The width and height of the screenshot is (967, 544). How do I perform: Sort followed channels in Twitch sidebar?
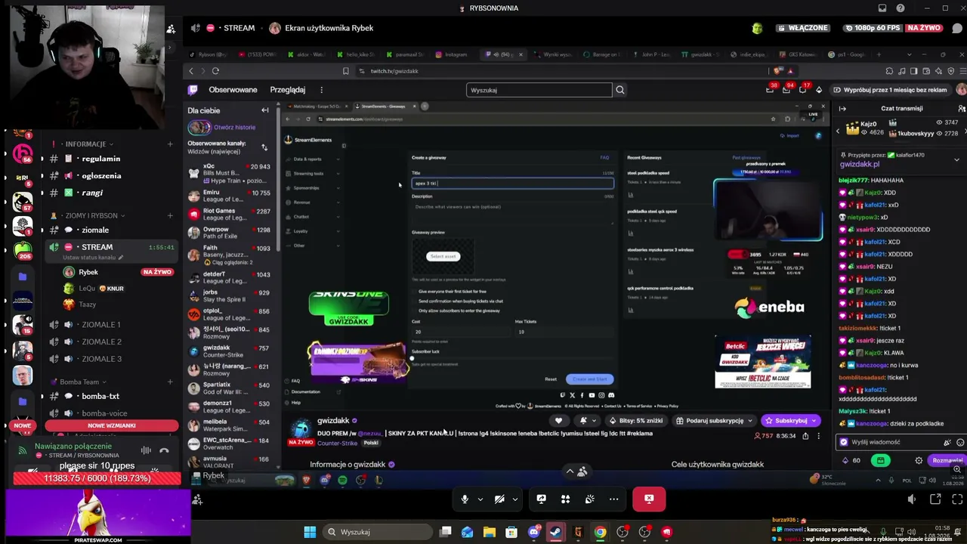click(x=264, y=147)
